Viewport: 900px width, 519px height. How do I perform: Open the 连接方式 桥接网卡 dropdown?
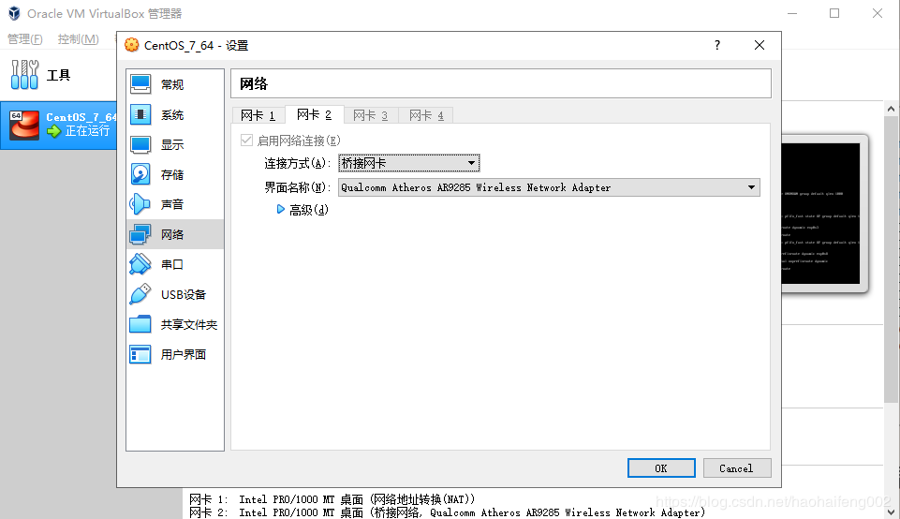[408, 163]
